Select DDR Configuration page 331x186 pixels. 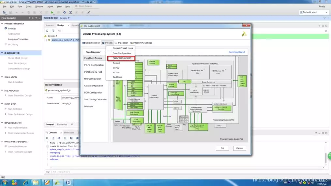click(x=93, y=93)
